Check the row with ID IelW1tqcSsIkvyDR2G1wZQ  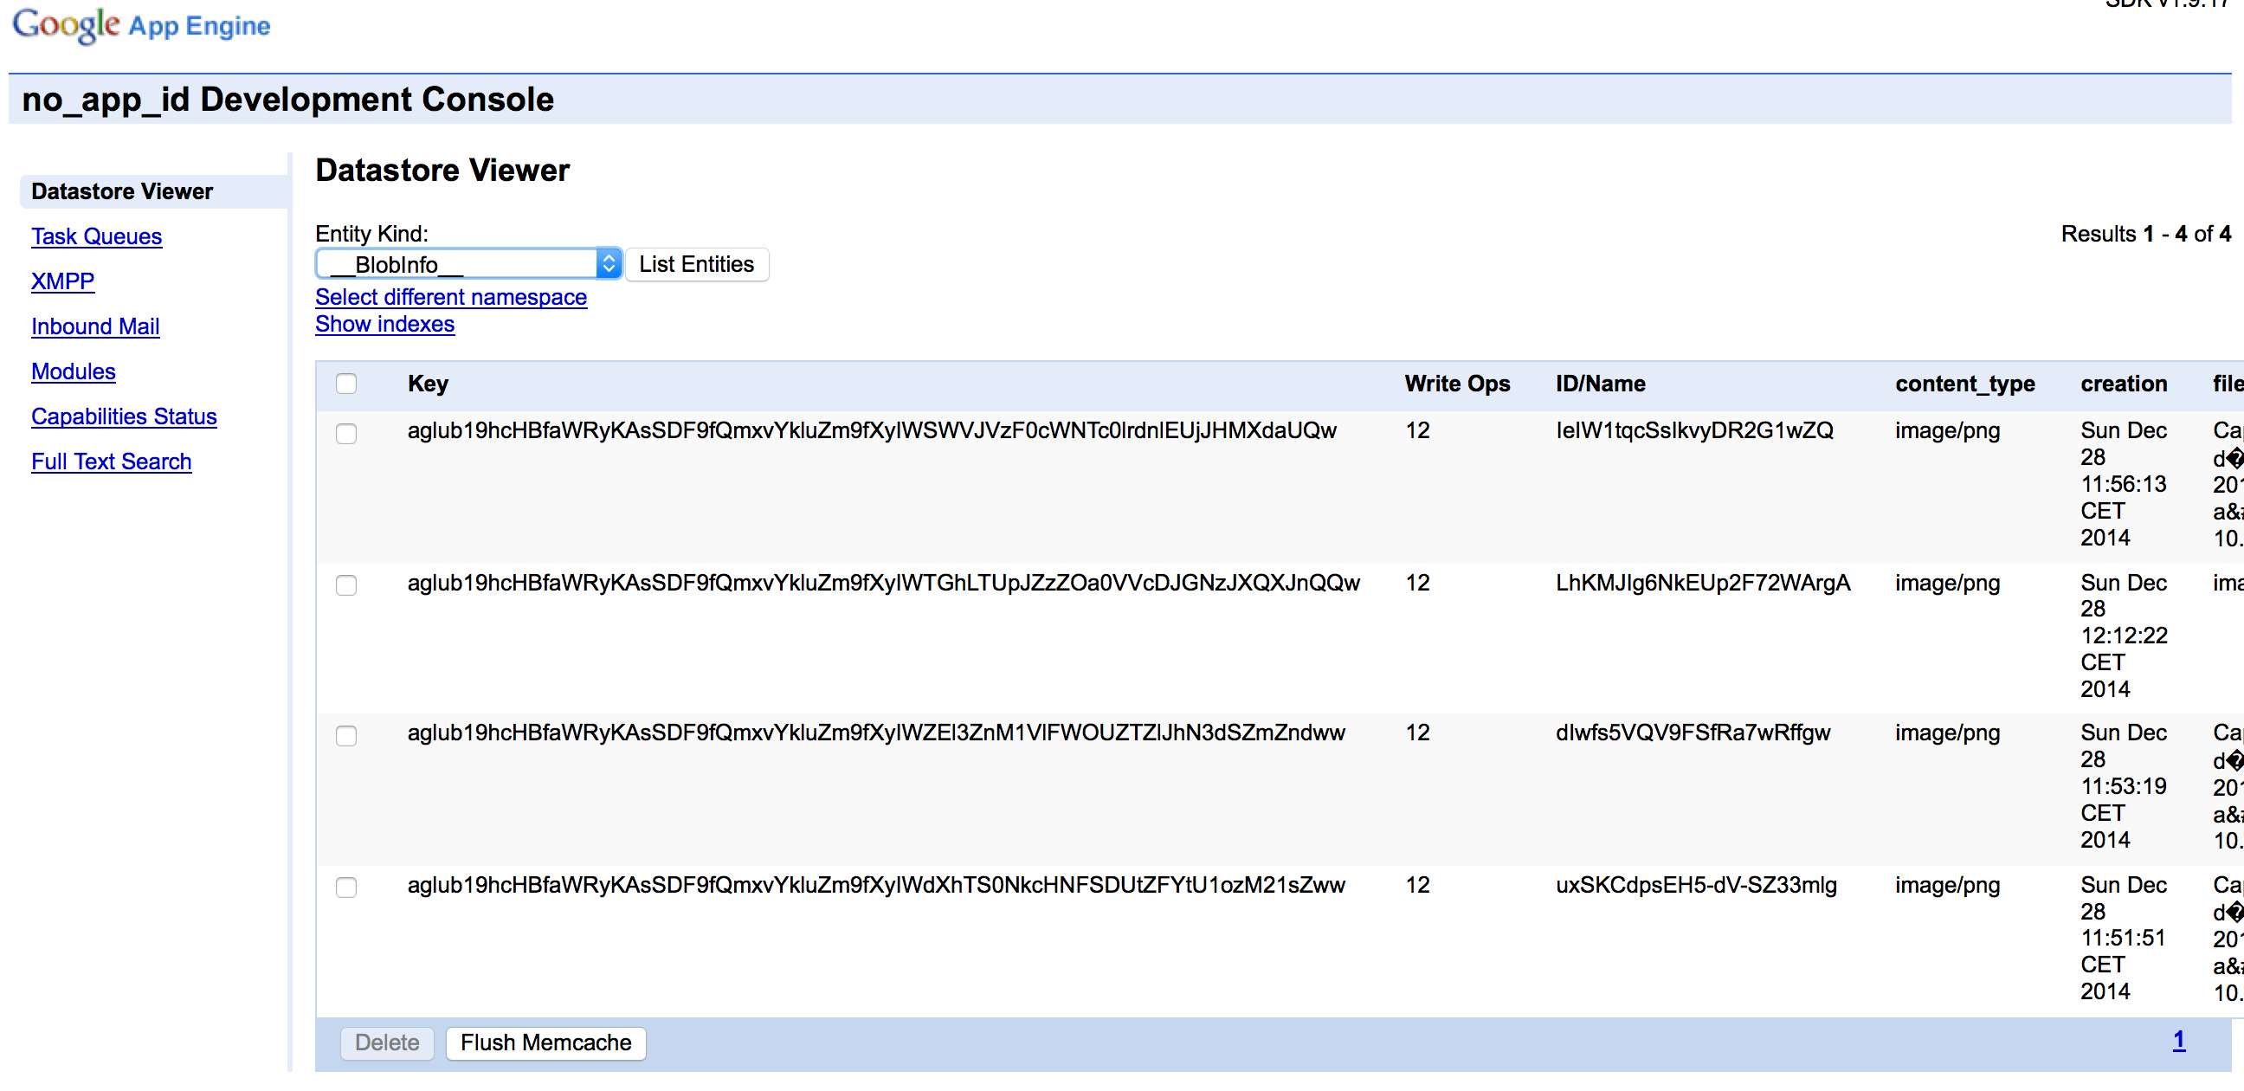346,433
